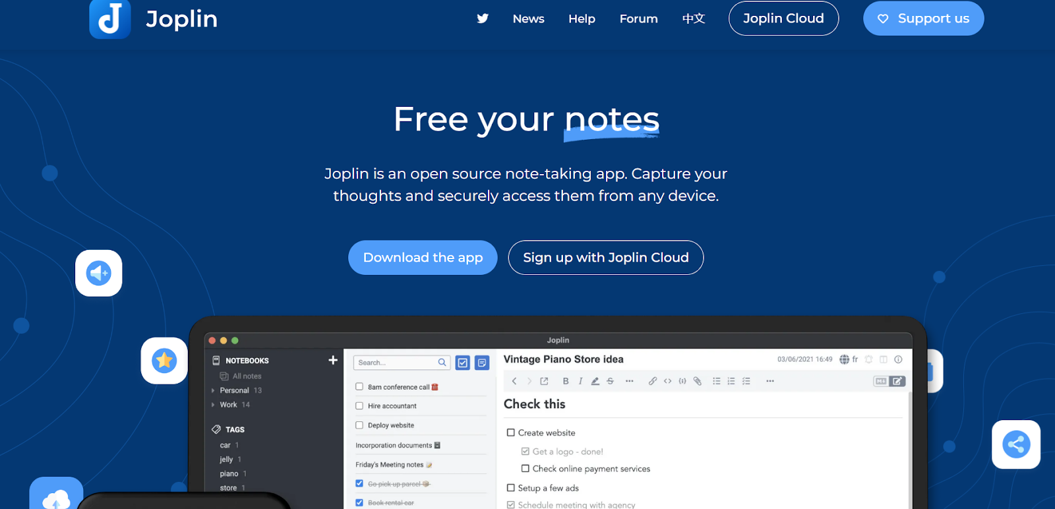Toggle the editor layout icon
Viewport: 1055px width, 509px height.
click(884, 359)
